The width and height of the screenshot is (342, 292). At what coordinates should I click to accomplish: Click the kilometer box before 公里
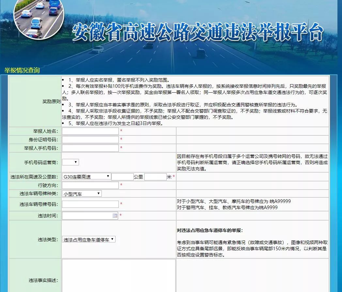pos(122,177)
